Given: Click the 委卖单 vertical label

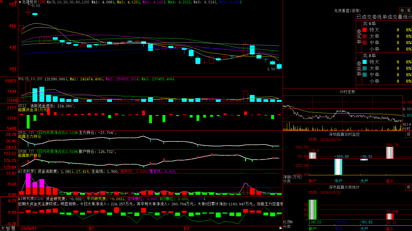Looking at the screenshot, I should 359,69.
